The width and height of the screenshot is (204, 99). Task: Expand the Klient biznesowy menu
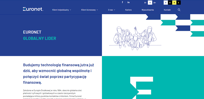point(90,10)
